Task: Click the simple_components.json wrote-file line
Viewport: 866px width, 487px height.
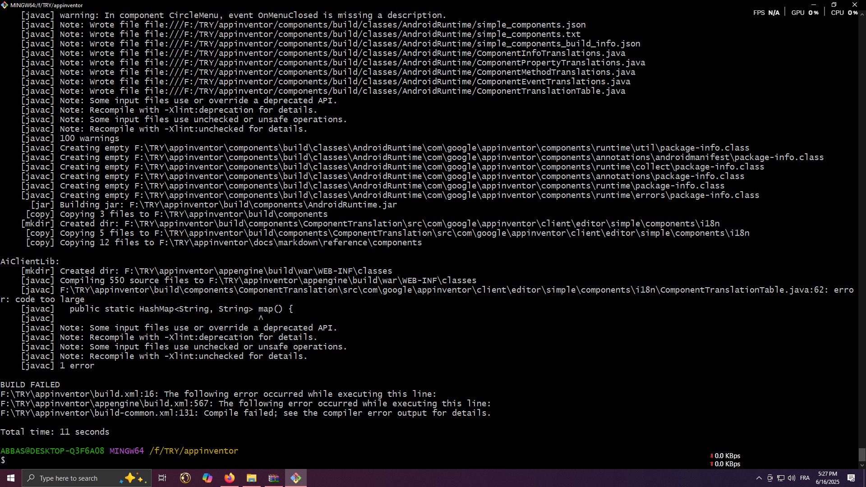Action: point(303,25)
